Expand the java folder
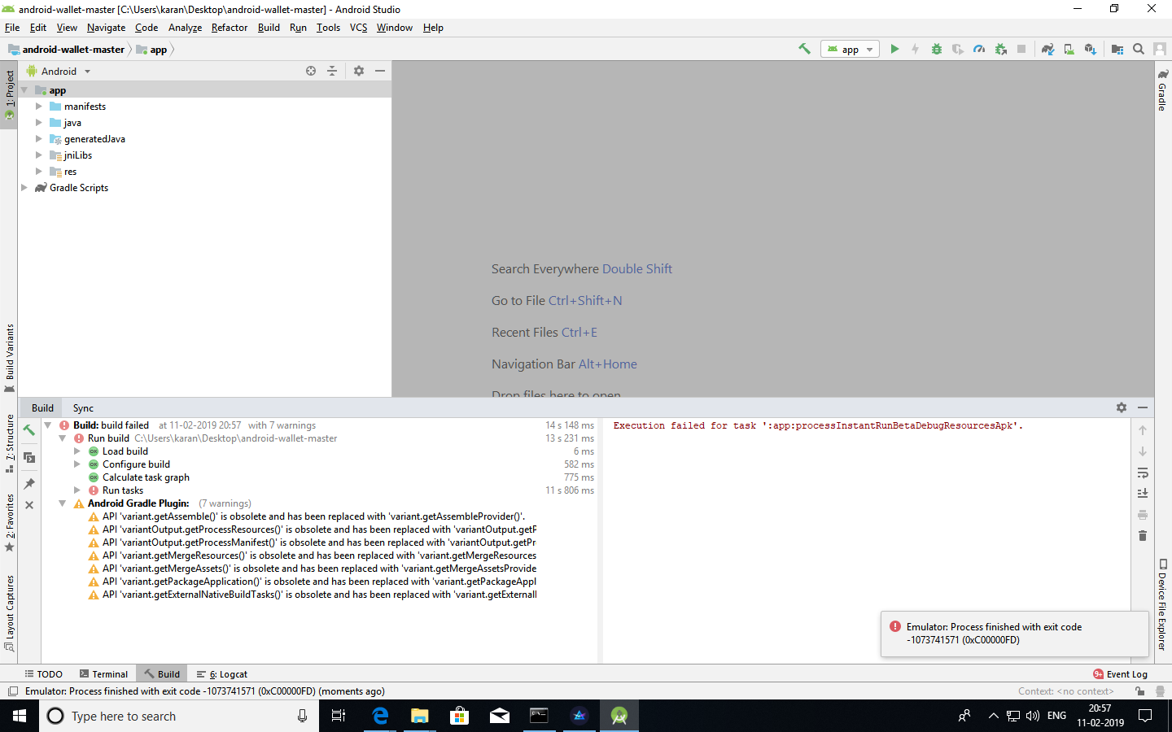 tap(38, 123)
